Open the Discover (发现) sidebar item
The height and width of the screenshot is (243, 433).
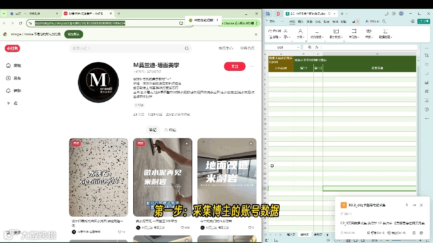pos(14,66)
